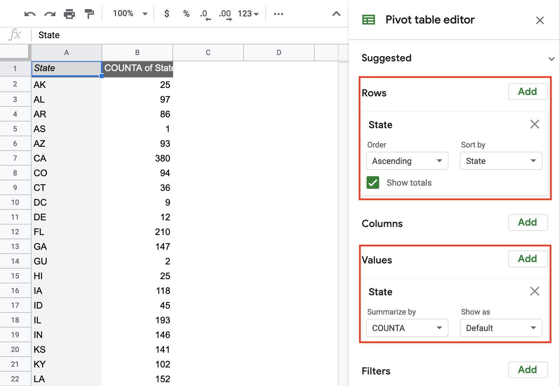Click the cell with state KY

coord(67,364)
